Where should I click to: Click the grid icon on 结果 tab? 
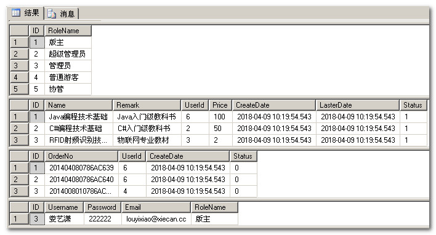click(16, 13)
